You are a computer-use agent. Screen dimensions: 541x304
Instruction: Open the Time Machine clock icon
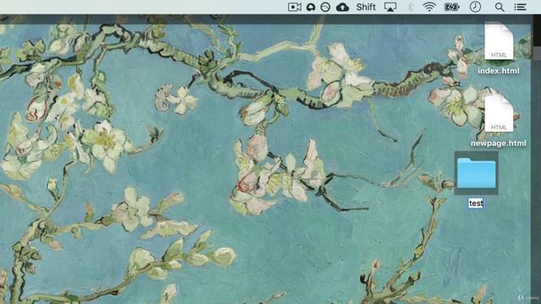(x=475, y=7)
